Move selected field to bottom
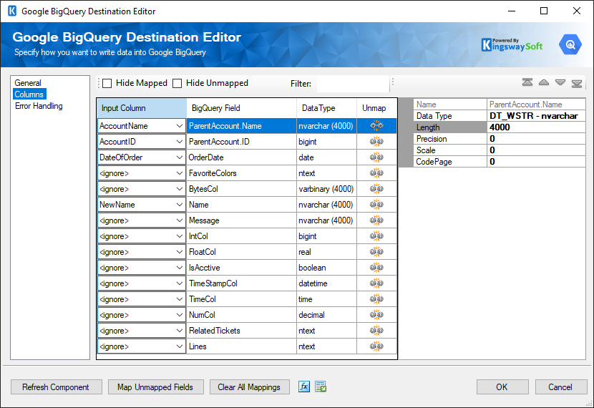 (577, 82)
